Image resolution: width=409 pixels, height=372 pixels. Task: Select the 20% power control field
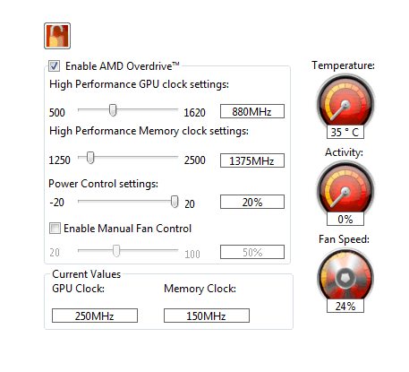click(x=252, y=202)
